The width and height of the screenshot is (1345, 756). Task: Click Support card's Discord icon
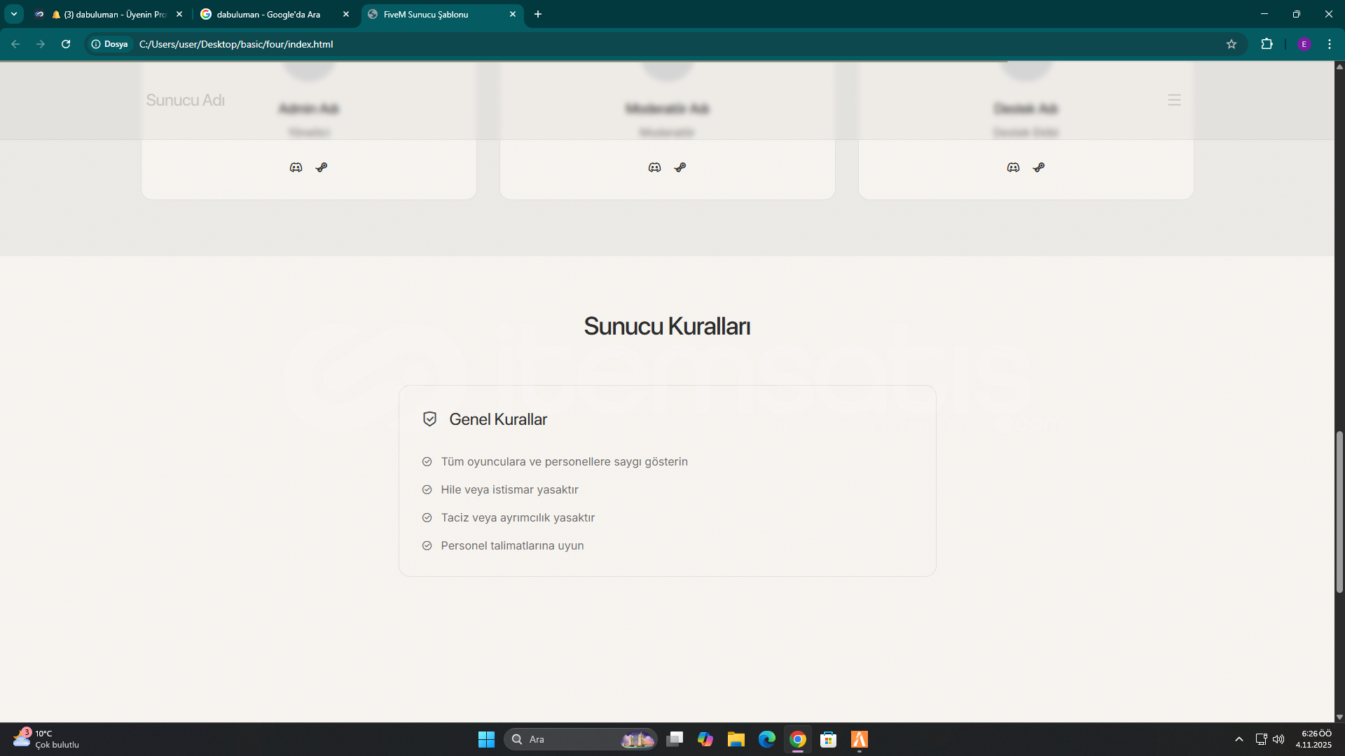pyautogui.click(x=1013, y=167)
